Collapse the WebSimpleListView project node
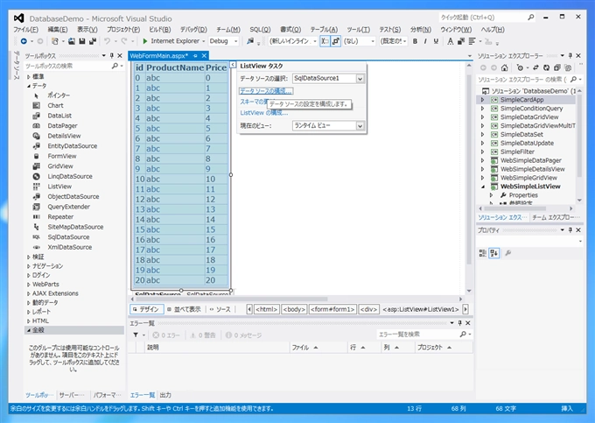This screenshot has height=423, width=595. [x=483, y=187]
